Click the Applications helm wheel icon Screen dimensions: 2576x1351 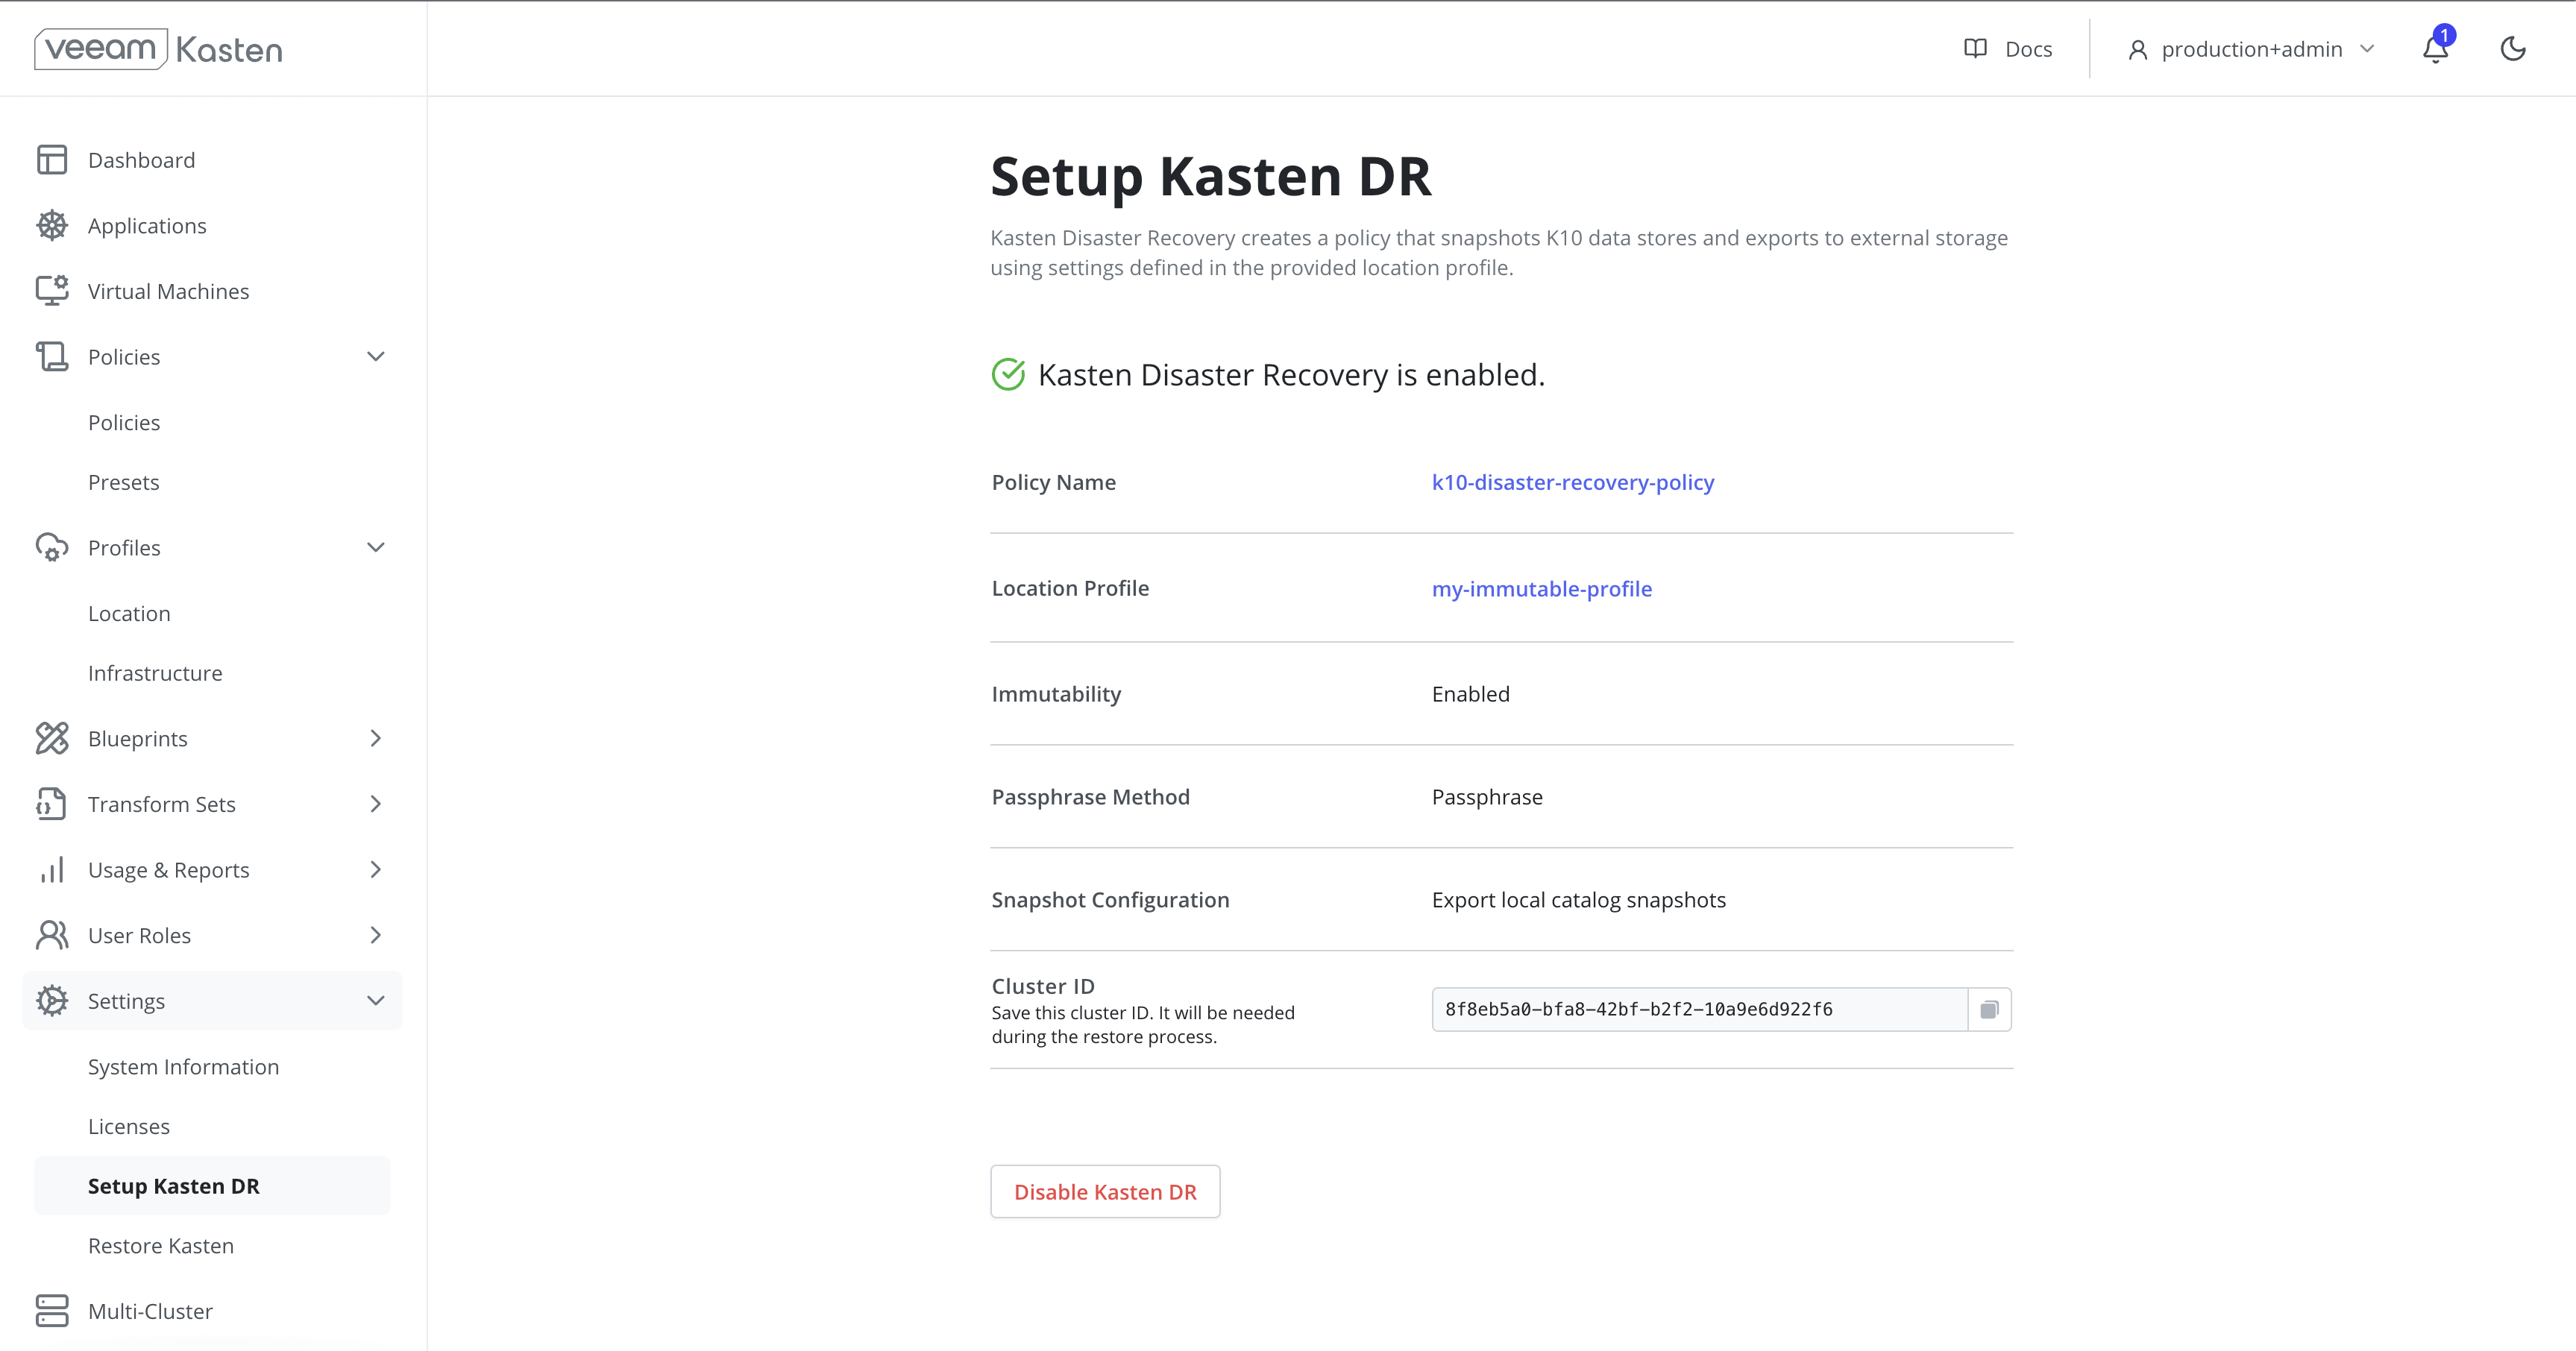52,226
